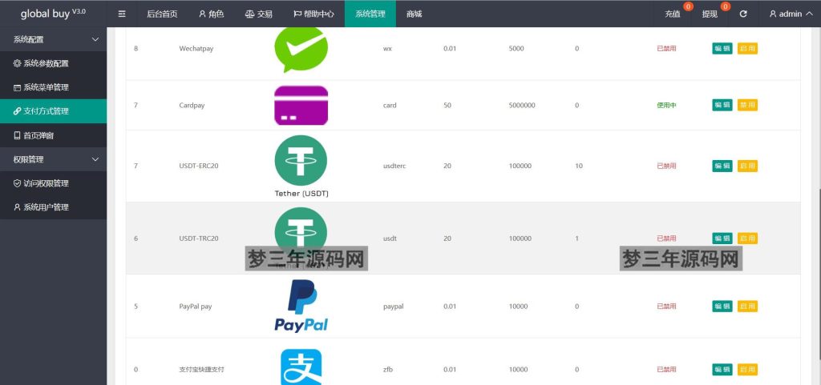Open 访问权限管理 in the sidebar
This screenshot has height=385, width=821.
tap(54, 183)
